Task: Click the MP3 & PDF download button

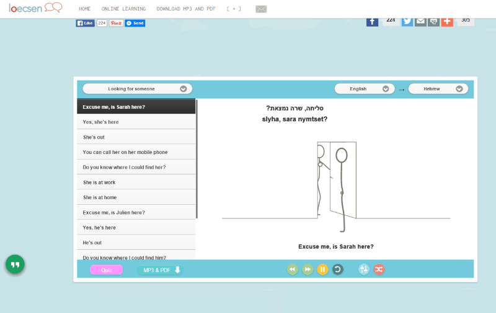Action: point(161,270)
